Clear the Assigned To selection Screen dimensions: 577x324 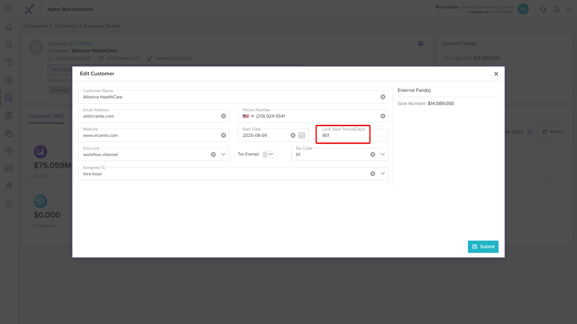pyautogui.click(x=373, y=174)
